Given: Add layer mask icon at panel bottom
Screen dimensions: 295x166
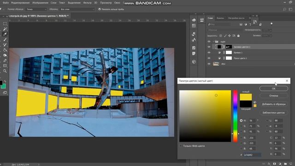Looking at the screenshot, I should [x=275, y=164].
